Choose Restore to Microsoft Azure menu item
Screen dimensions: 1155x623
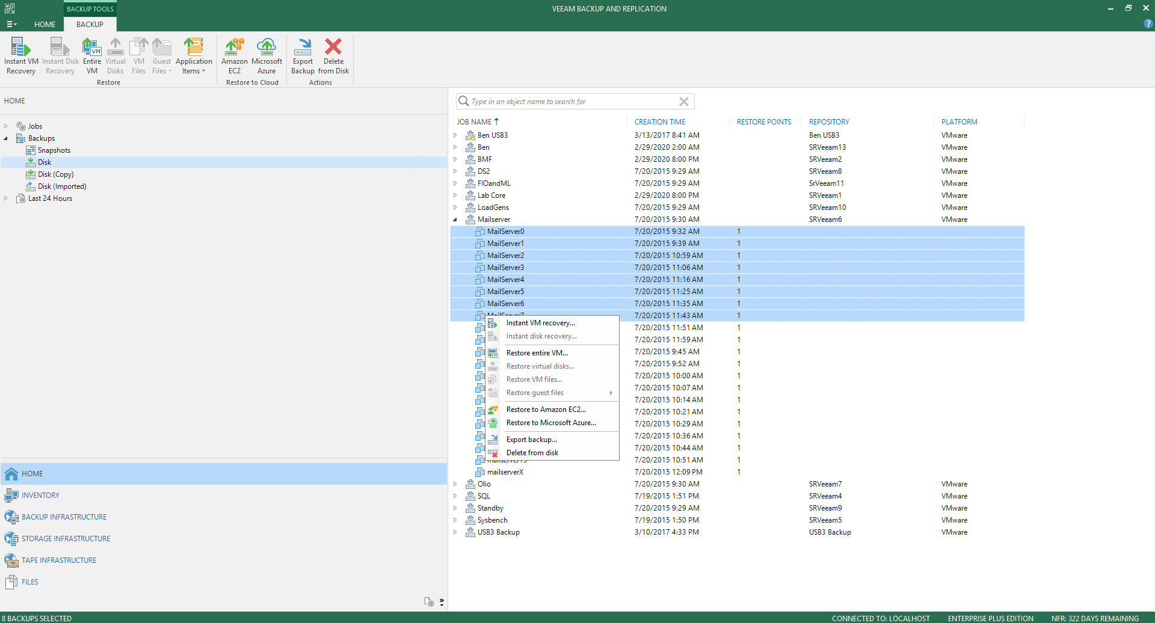552,423
